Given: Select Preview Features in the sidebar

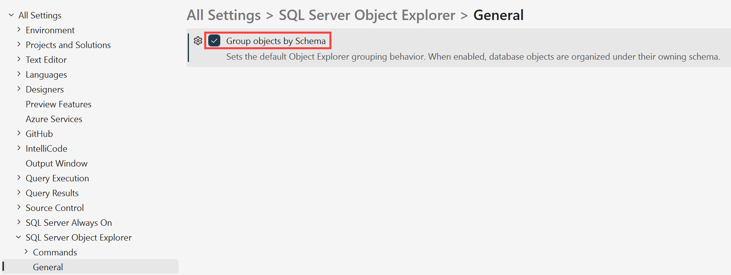Looking at the screenshot, I should (59, 104).
